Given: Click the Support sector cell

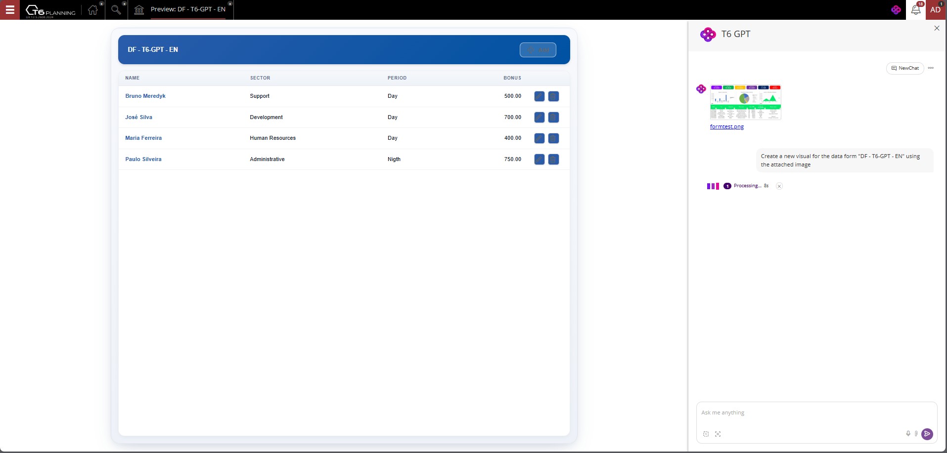Looking at the screenshot, I should [x=260, y=96].
